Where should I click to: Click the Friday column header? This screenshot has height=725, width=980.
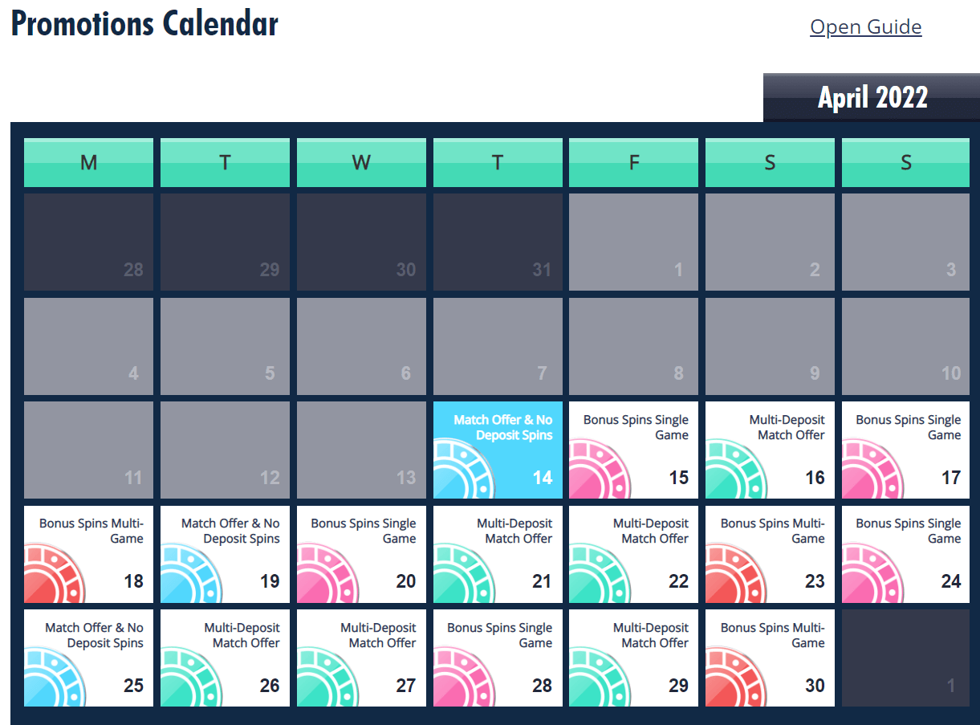click(634, 162)
